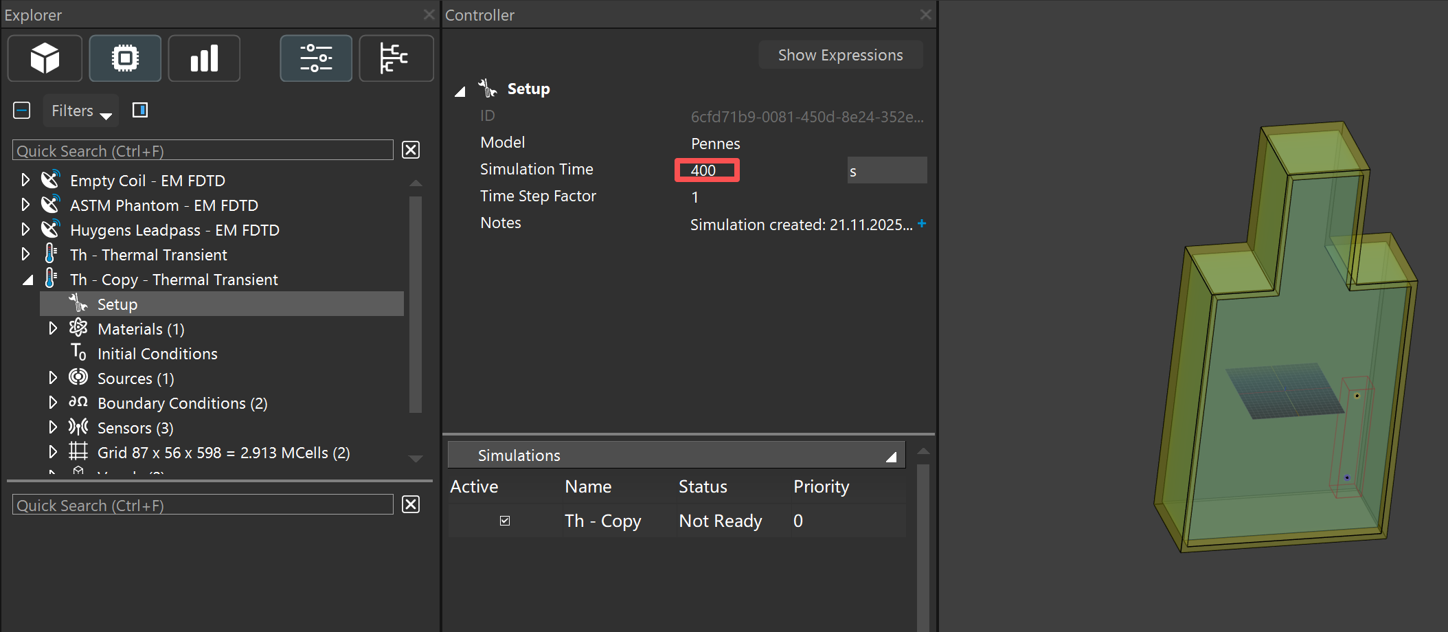Open the Filters dropdown
Screen dimensions: 1448x632
[x=81, y=111]
